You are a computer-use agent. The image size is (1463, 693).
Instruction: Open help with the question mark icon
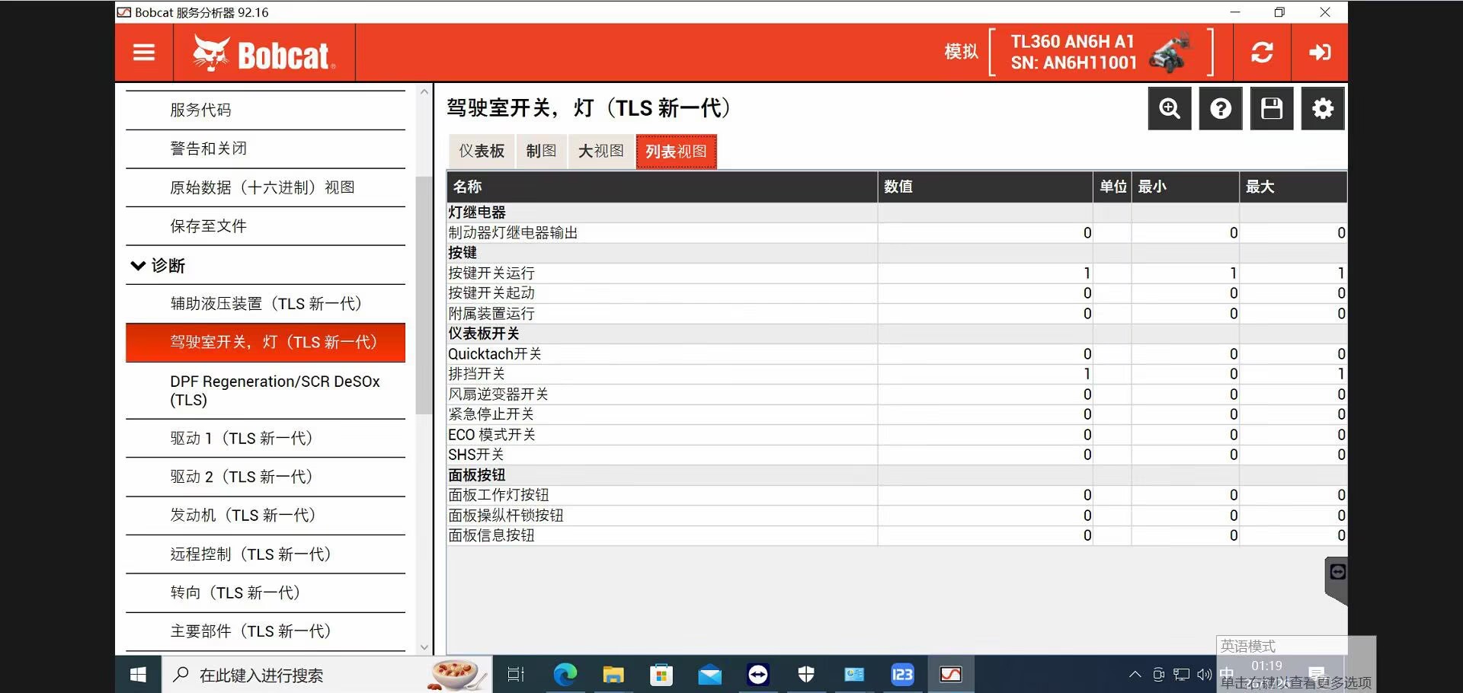coord(1220,109)
